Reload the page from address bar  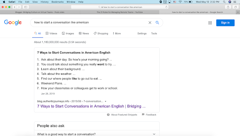click(x=166, y=7)
